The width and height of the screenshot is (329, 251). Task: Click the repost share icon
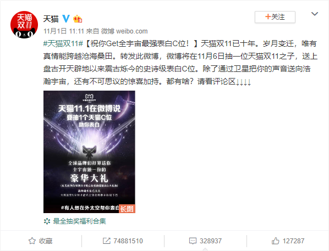107,241
